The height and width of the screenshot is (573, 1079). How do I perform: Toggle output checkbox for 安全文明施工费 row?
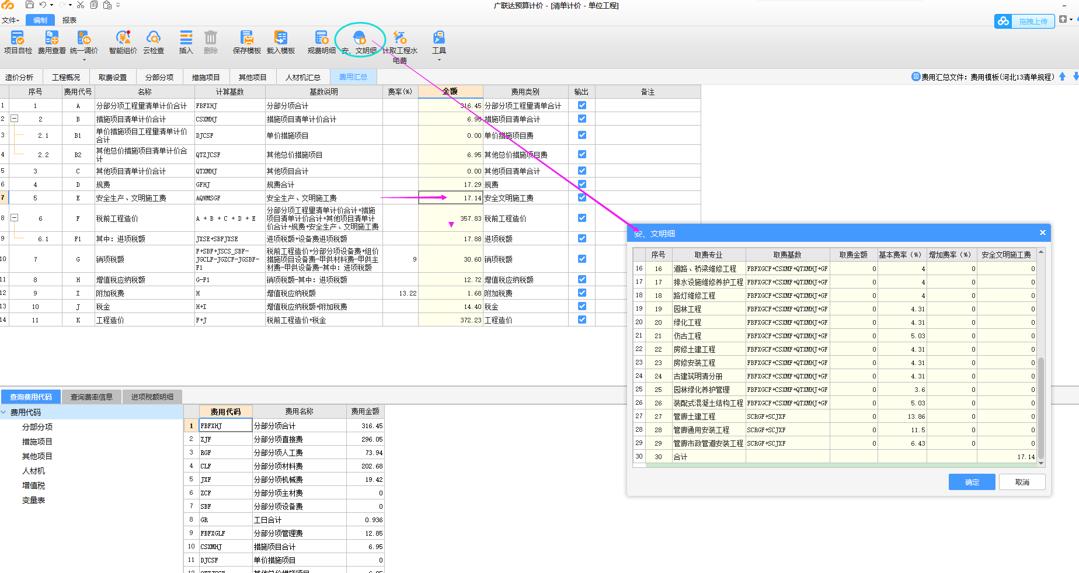click(582, 197)
